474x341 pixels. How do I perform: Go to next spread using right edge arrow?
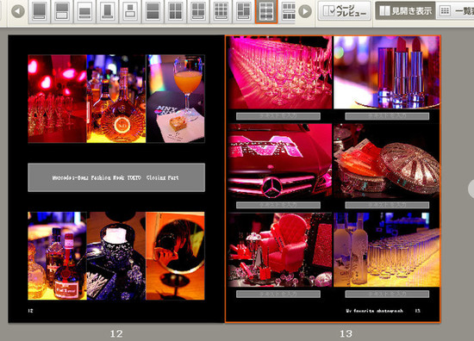click(x=471, y=189)
